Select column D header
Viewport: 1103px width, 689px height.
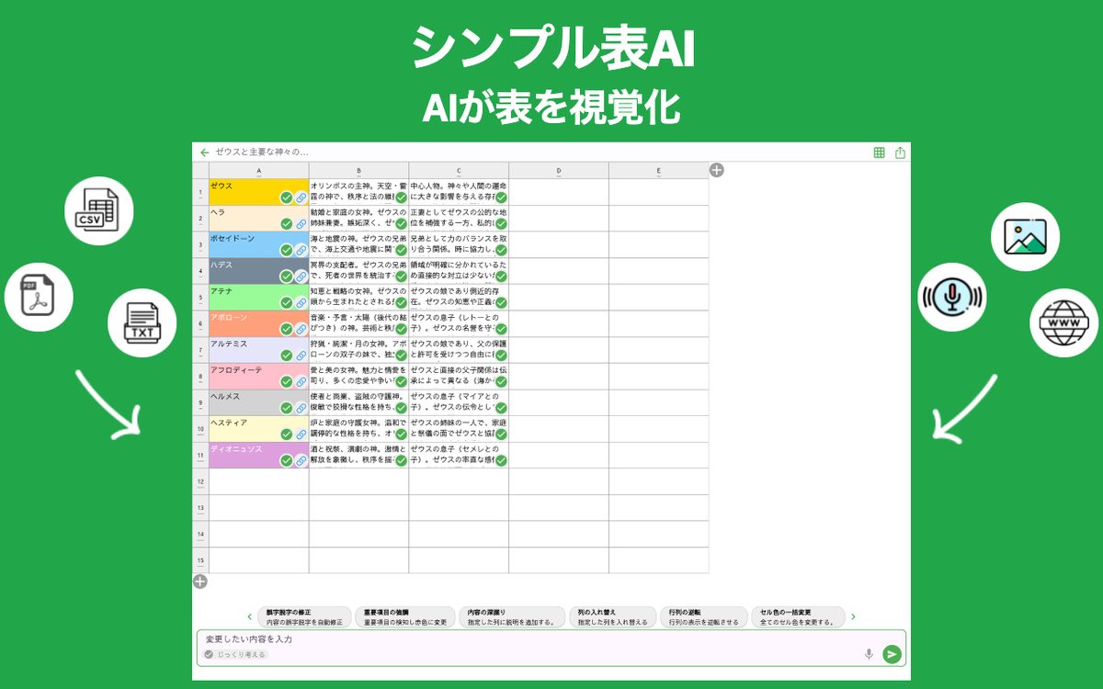(x=559, y=171)
